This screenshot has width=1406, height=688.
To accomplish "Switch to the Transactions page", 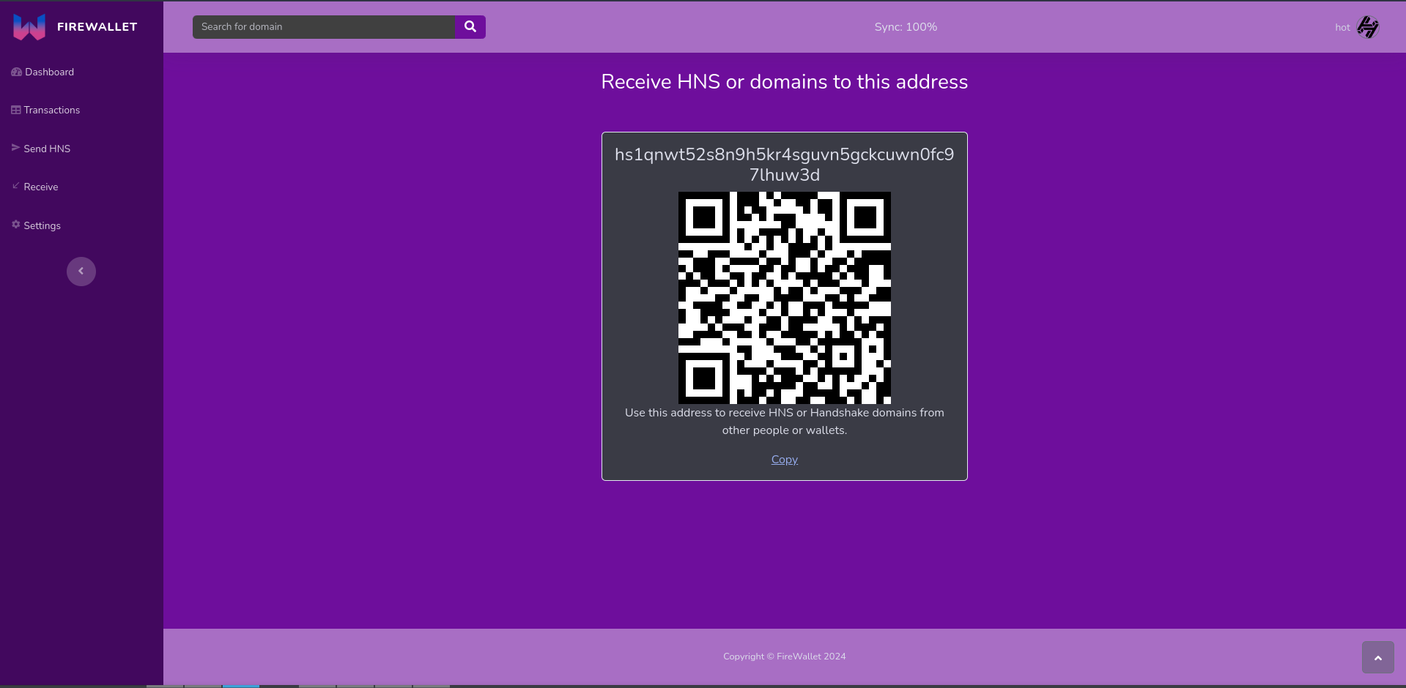I will pos(51,110).
